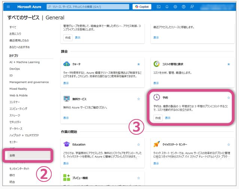
Task: Select あなたへのおすすめ in the sidebar
Action: 19,47
